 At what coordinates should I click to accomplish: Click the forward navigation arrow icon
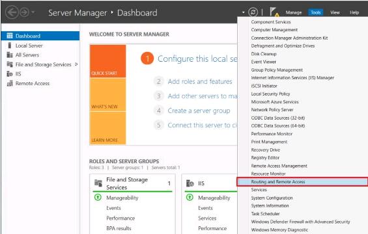(24, 12)
